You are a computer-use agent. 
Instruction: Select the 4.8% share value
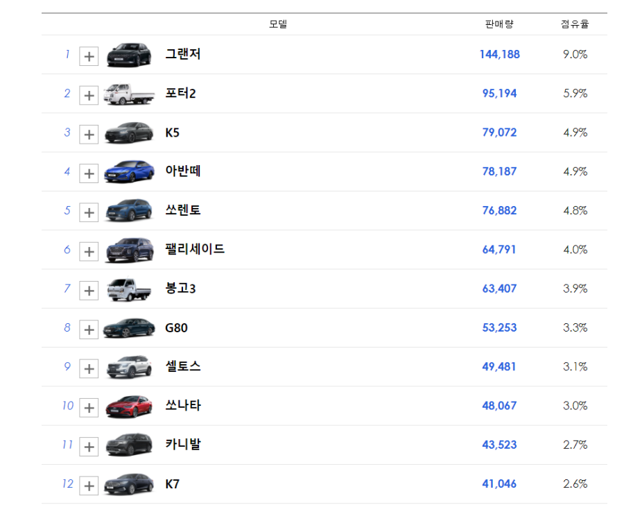click(575, 210)
